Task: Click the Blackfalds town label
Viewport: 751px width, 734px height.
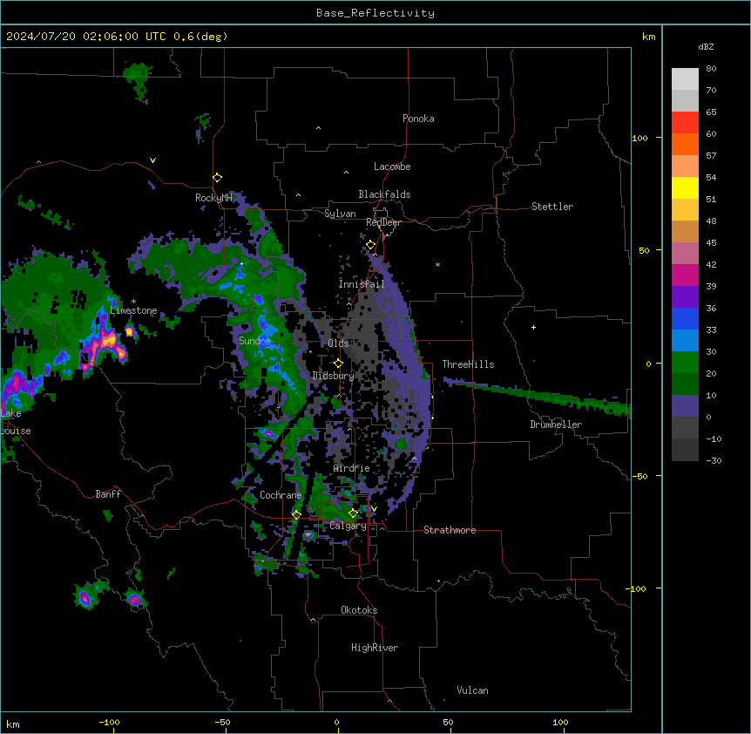Action: [x=384, y=194]
